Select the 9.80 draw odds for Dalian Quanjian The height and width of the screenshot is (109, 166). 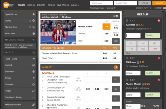tap(97, 89)
